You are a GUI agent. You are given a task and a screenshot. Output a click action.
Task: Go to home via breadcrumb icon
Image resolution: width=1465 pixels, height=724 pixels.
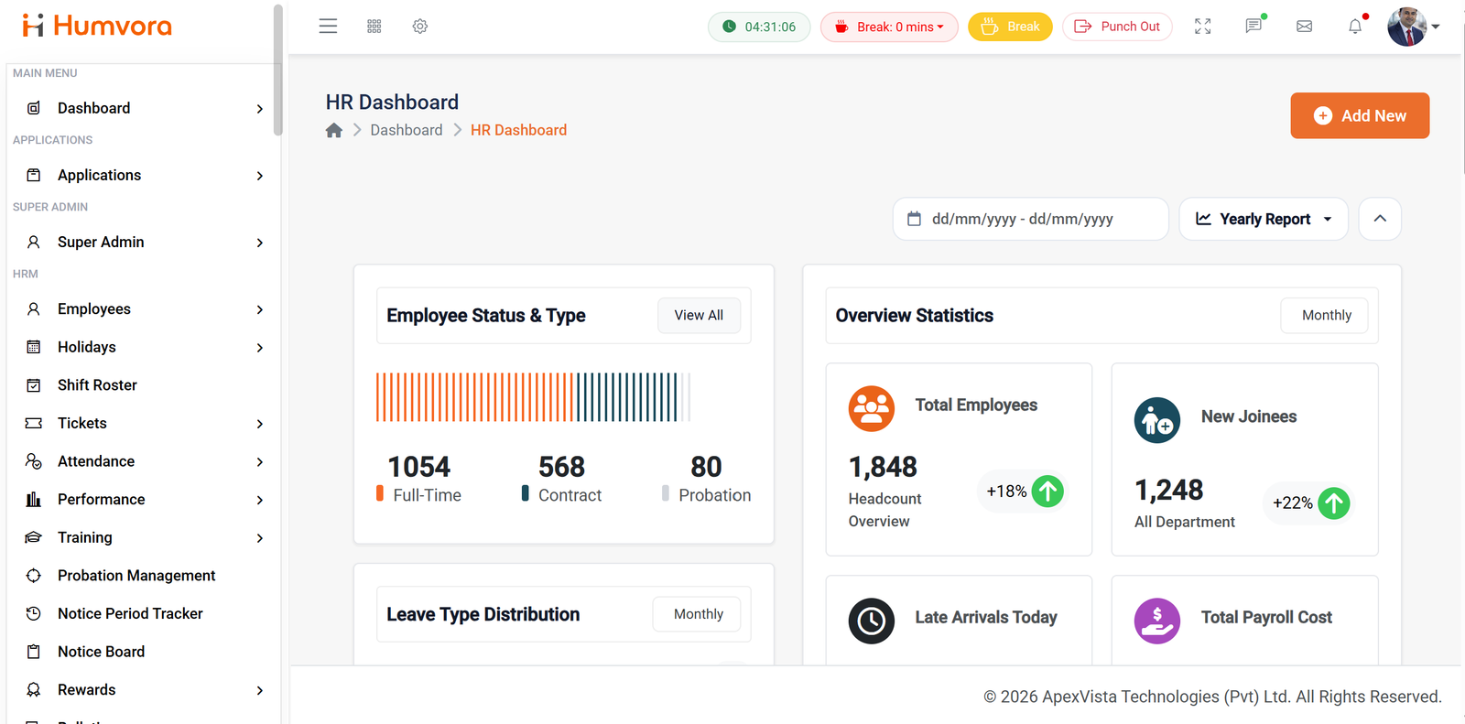coord(334,130)
